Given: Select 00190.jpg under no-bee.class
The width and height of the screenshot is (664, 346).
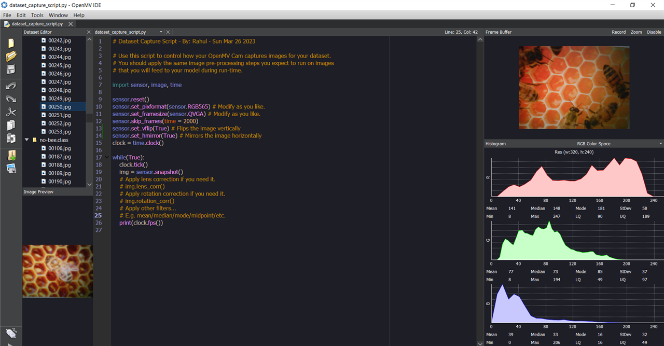Looking at the screenshot, I should [59, 182].
